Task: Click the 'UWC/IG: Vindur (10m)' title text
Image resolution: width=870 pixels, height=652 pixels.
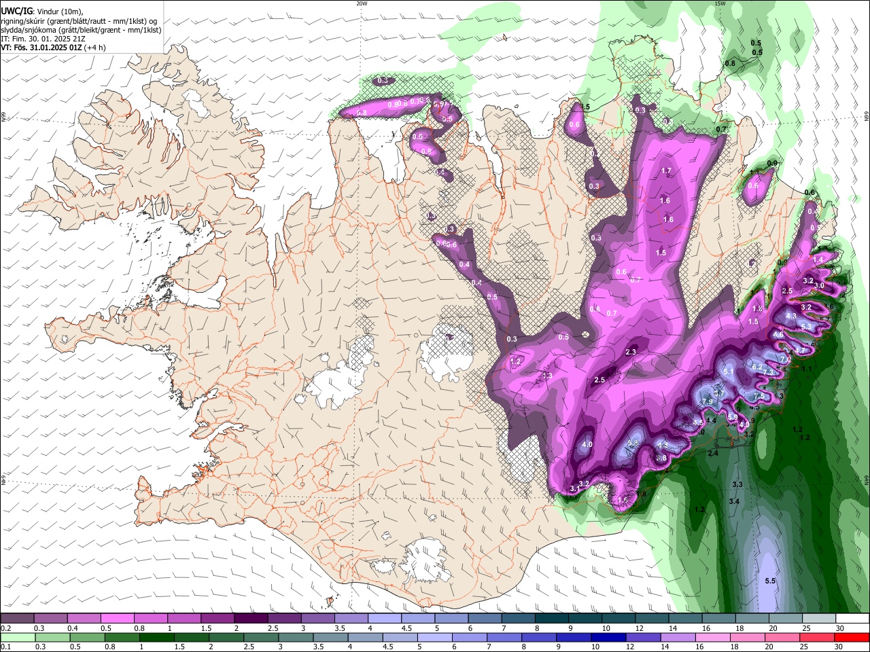Action: [x=42, y=12]
